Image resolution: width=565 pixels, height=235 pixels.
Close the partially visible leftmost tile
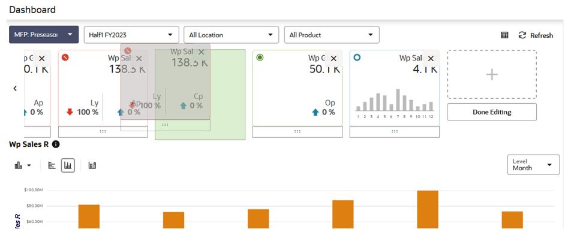click(x=41, y=58)
